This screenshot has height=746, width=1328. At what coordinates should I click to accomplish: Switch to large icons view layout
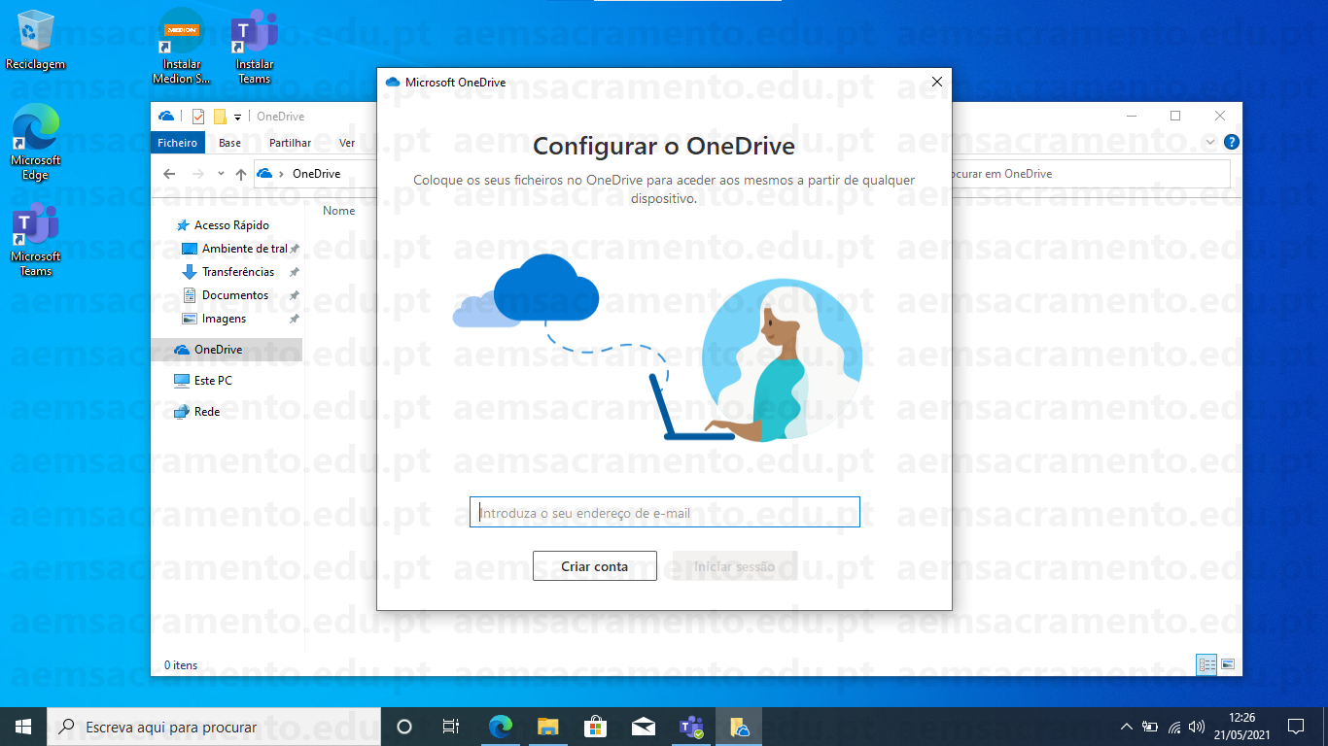pos(1228,665)
